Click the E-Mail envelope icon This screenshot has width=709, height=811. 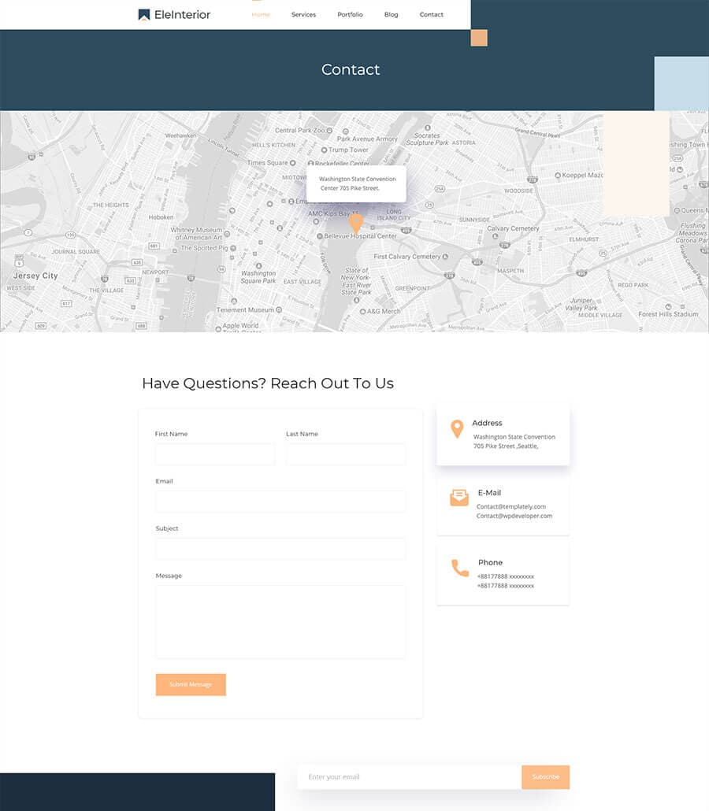tap(459, 498)
